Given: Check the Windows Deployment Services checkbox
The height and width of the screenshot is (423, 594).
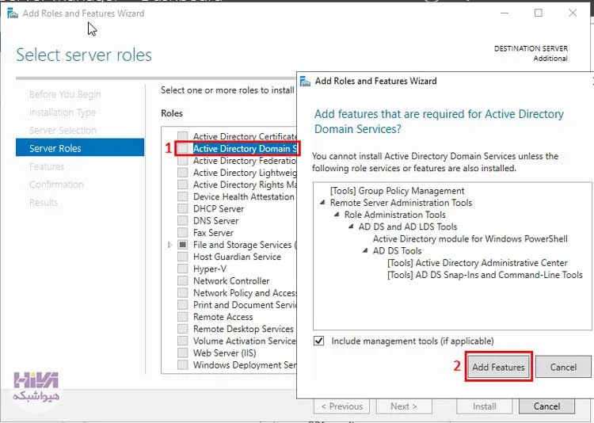Looking at the screenshot, I should 183,364.
